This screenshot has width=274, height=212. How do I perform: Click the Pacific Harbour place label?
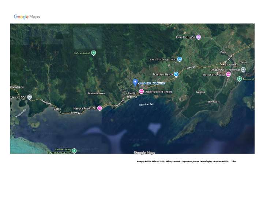[132, 95]
